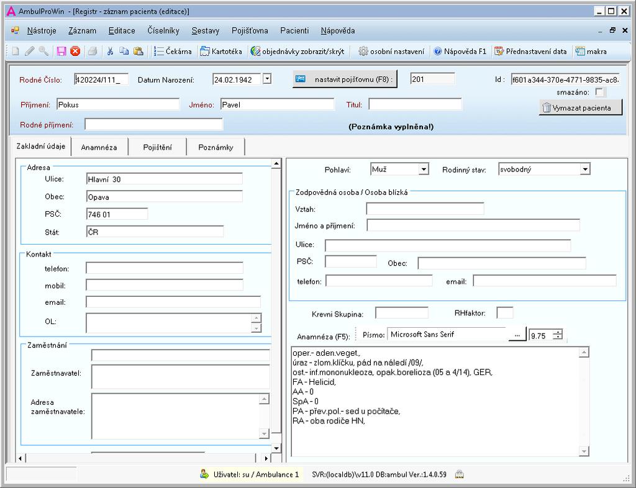This screenshot has height=488, width=636.
Task: Click the app icon left of Nástroje menu
Action: pyautogui.click(x=15, y=30)
